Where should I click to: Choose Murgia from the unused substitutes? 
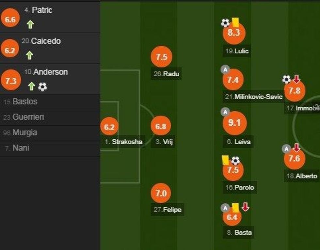[x=25, y=133]
